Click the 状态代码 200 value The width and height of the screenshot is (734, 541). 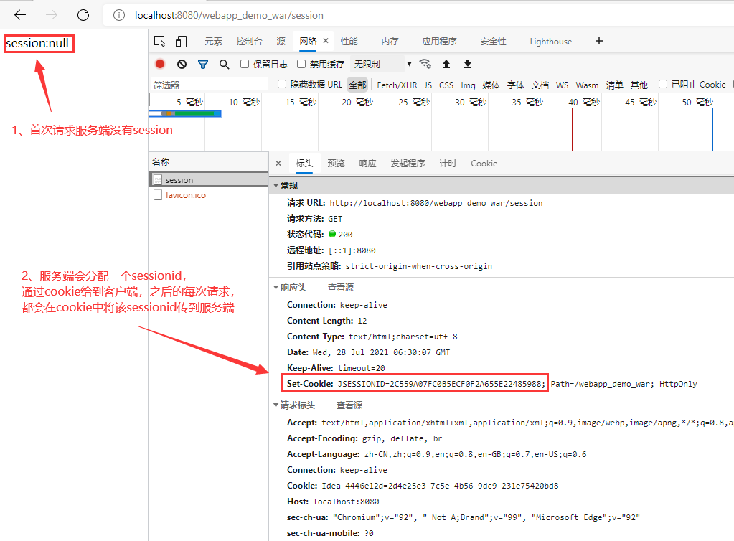pos(345,235)
